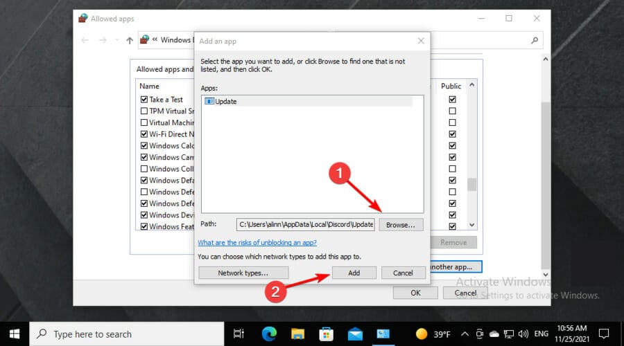Screen dimensions: 624x346
Task: Open File Explorer from taskbar
Action: (x=297, y=334)
